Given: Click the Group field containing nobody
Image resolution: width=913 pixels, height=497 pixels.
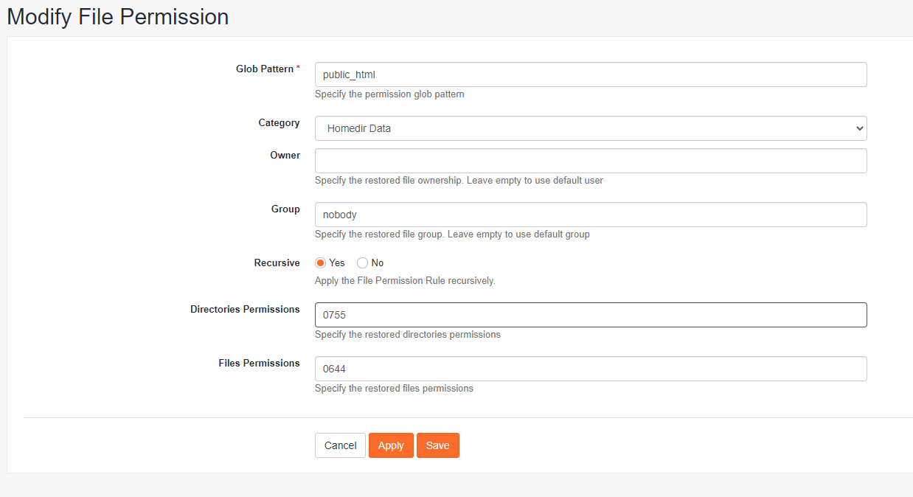Looking at the screenshot, I should [x=591, y=215].
